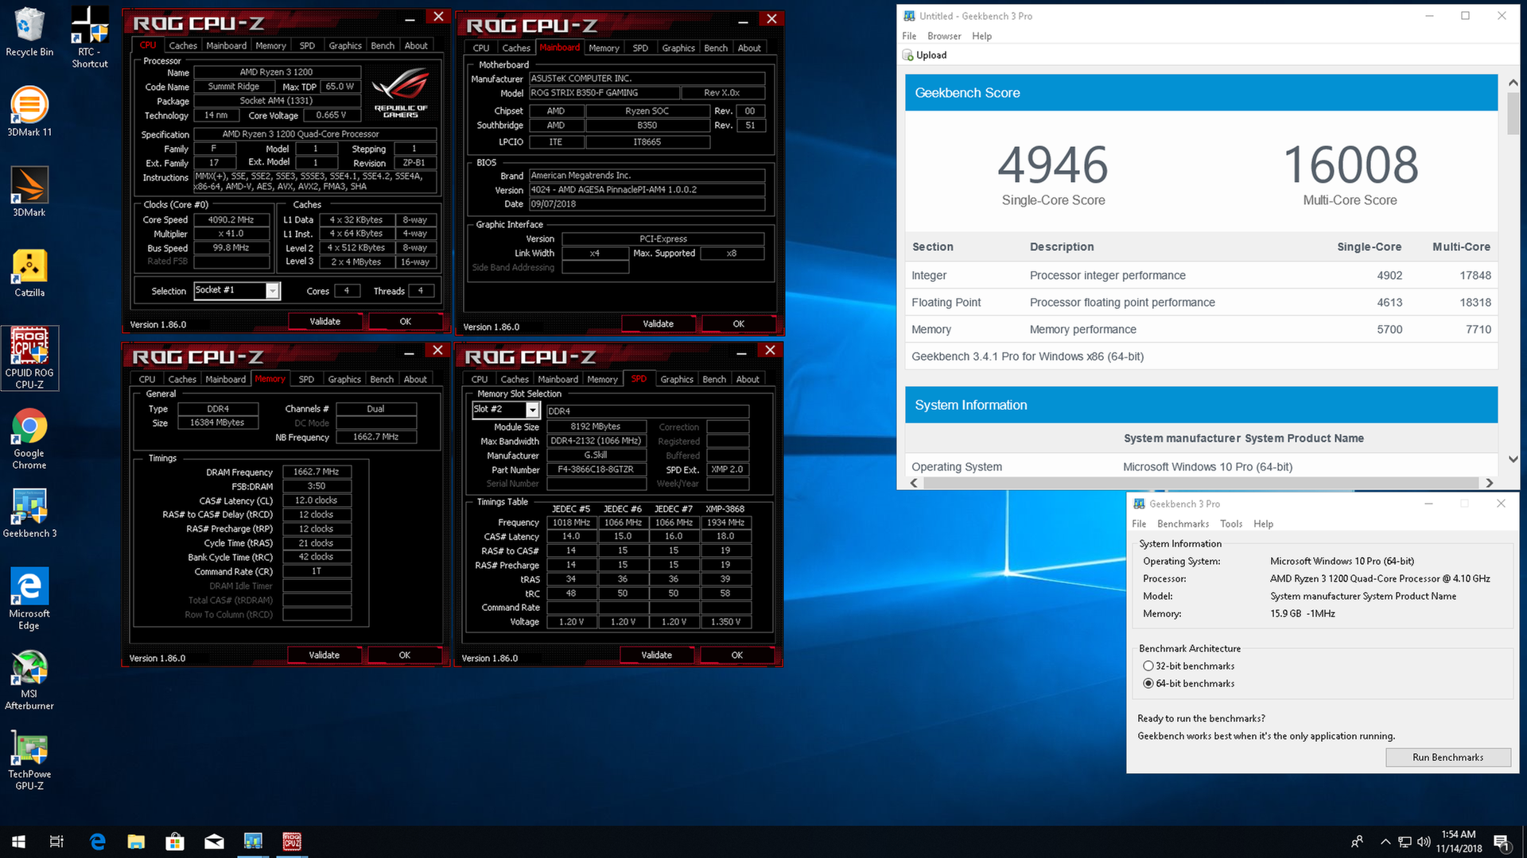Image resolution: width=1527 pixels, height=858 pixels.
Task: Click scroll-down arrow in Geekbench results window
Action: [1513, 459]
